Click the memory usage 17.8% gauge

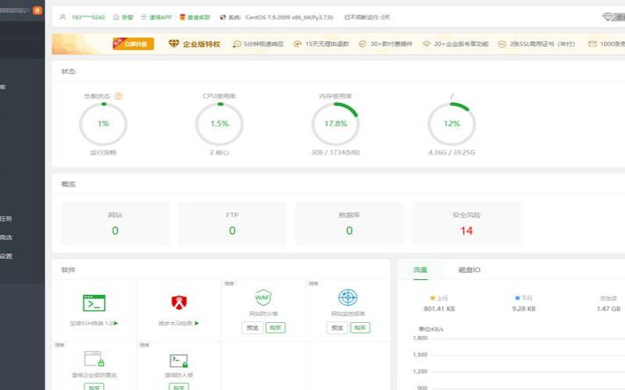tap(335, 124)
